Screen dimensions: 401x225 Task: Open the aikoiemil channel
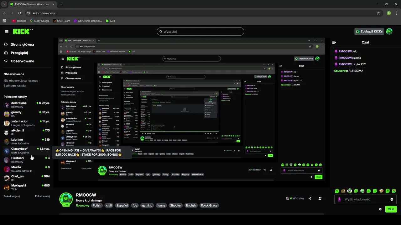click(x=27, y=132)
